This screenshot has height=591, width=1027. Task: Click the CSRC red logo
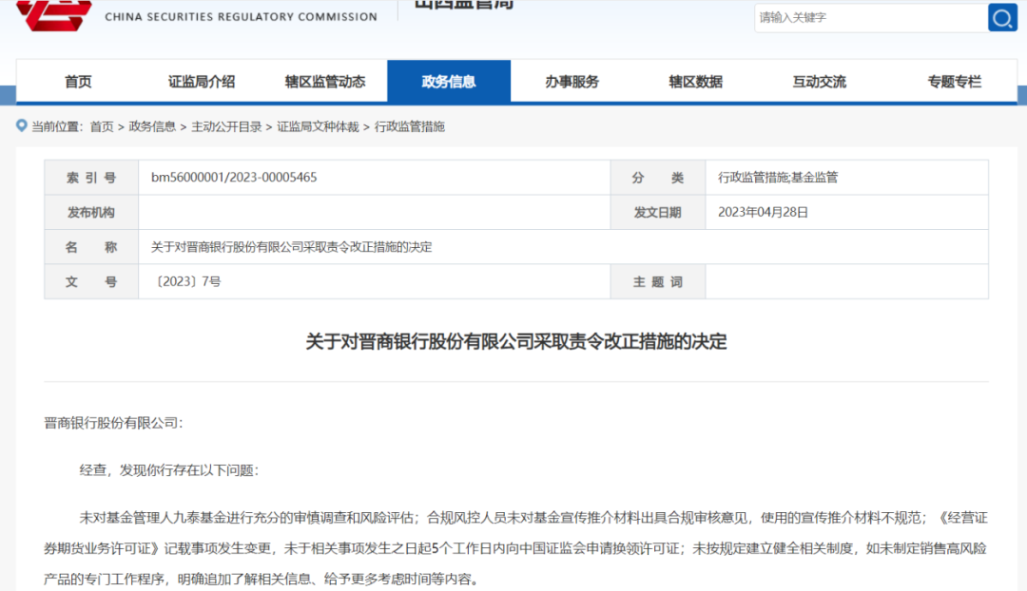pos(53,15)
